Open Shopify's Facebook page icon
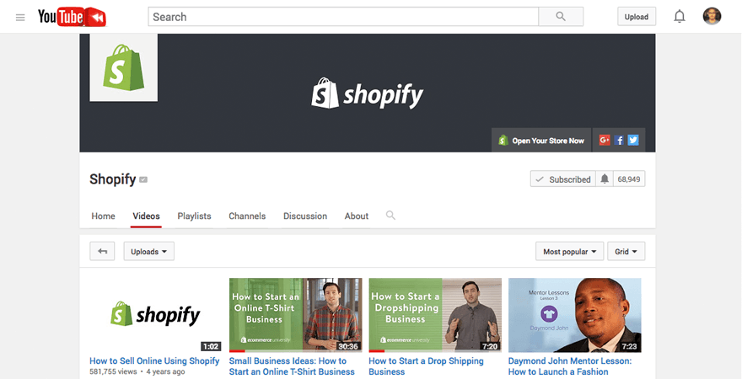Viewport: 742px width, 379px height. pos(619,141)
